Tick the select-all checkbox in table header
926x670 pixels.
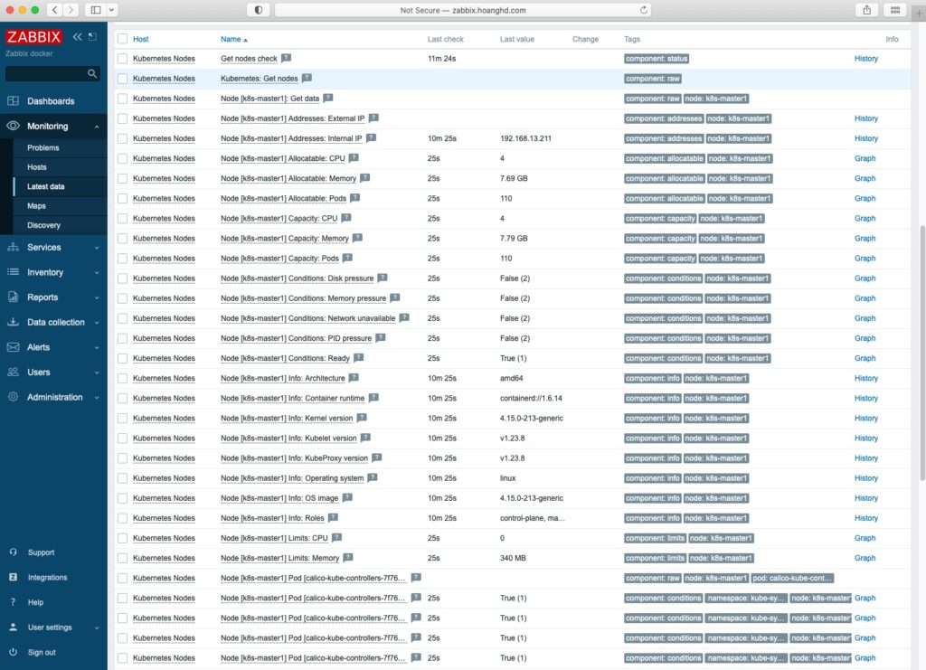[122, 39]
